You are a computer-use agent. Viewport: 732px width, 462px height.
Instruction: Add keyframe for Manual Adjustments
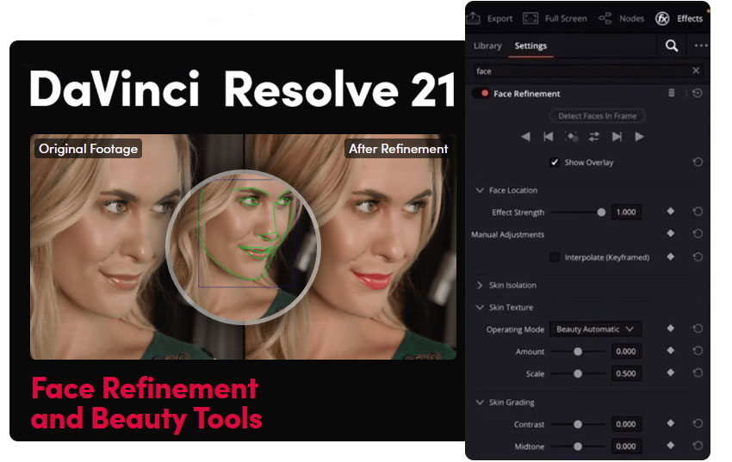point(670,233)
